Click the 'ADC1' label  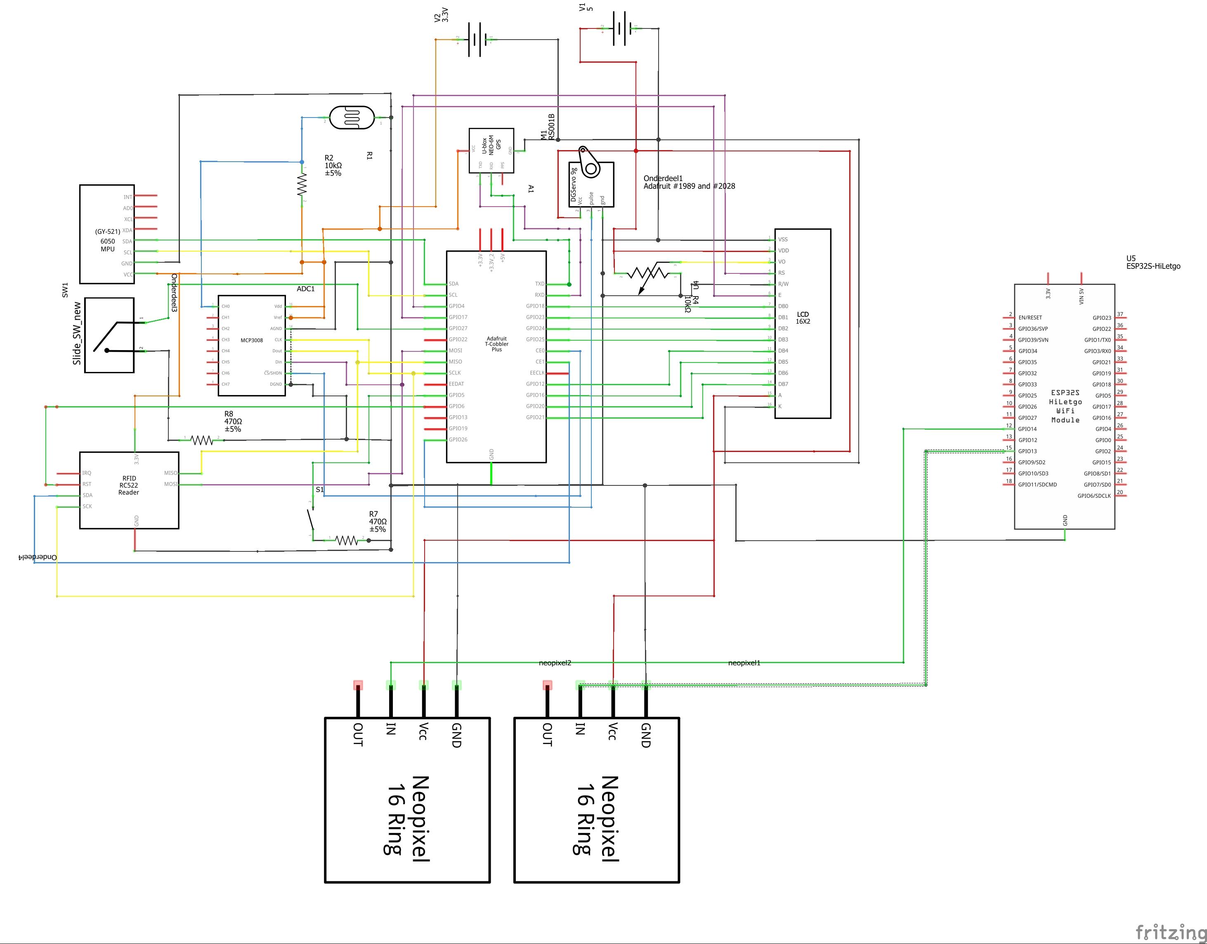(x=306, y=289)
